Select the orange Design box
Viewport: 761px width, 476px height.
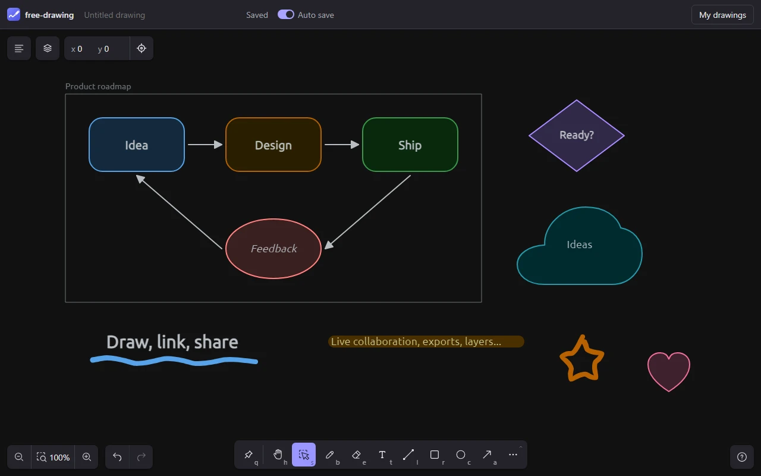coord(273,145)
